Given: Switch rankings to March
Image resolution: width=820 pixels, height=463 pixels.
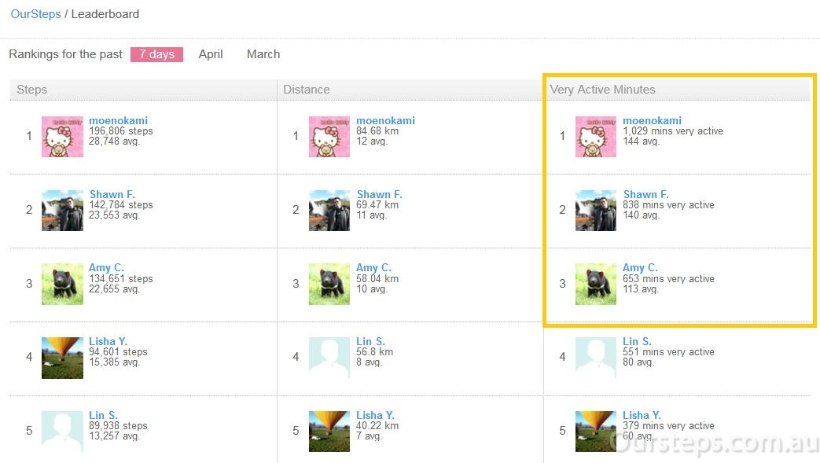Looking at the screenshot, I should coord(263,54).
